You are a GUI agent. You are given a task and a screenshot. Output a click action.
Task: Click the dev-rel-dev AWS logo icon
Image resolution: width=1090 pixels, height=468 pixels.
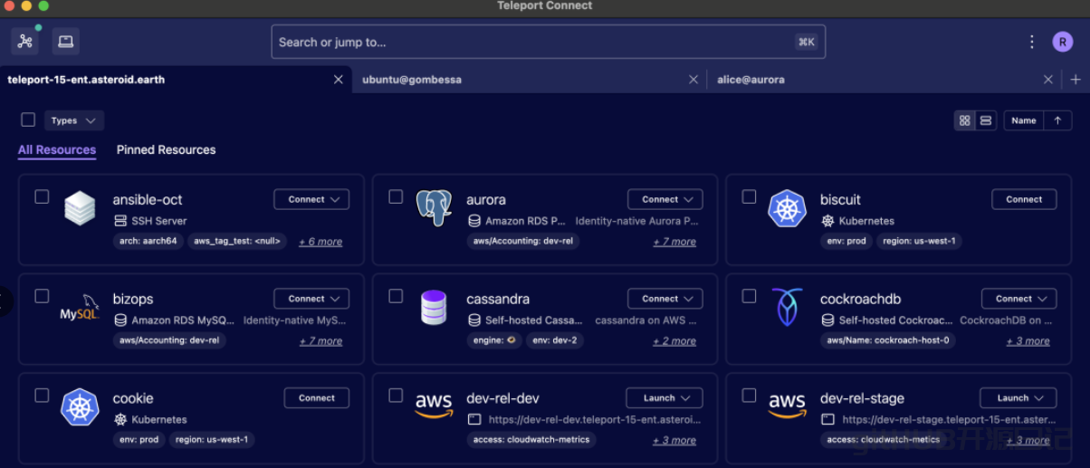(x=434, y=406)
